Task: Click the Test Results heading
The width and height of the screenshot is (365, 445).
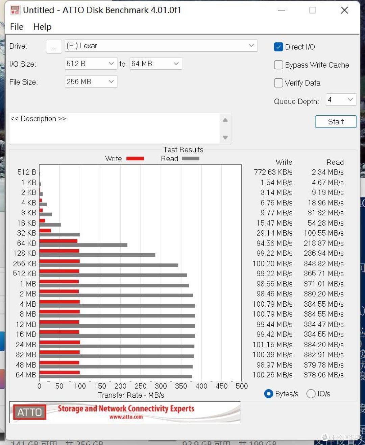Action: pos(183,150)
